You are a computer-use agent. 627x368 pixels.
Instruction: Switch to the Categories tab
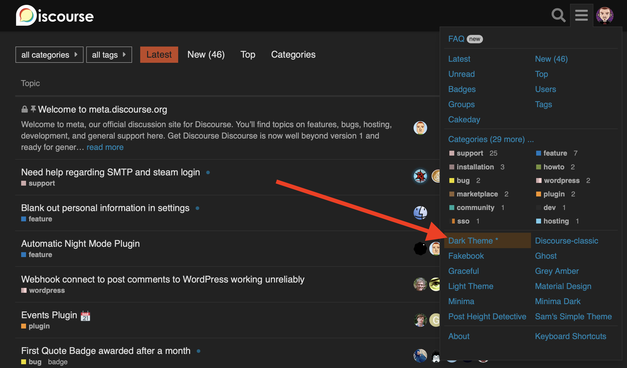293,55
